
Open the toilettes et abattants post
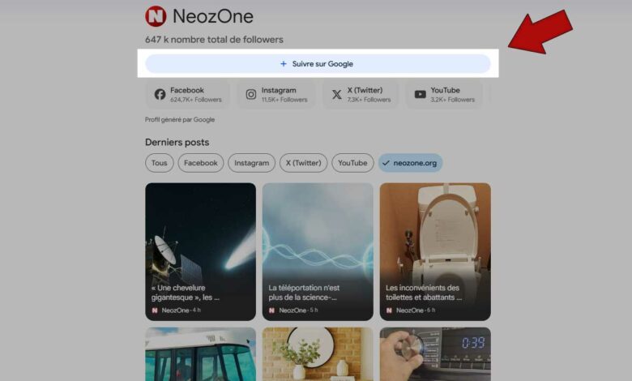click(435, 251)
